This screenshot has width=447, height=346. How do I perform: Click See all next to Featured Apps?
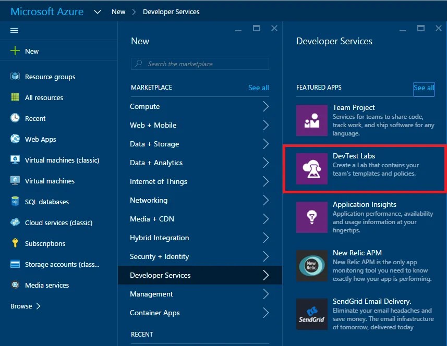coord(424,88)
